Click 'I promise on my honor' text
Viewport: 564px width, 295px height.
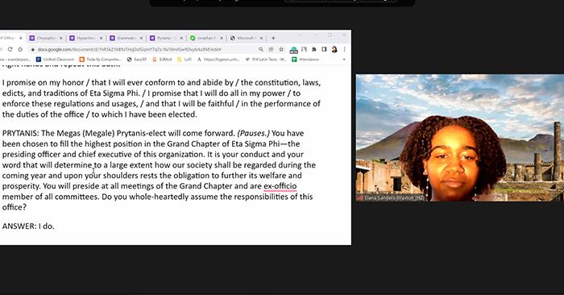click(x=44, y=83)
